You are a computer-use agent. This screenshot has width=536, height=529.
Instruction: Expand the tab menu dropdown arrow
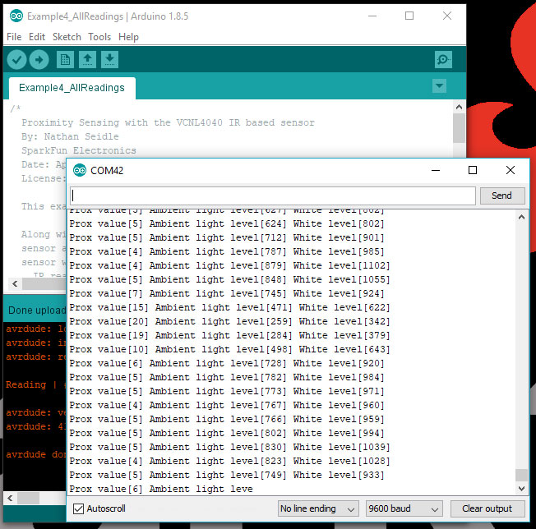439,85
